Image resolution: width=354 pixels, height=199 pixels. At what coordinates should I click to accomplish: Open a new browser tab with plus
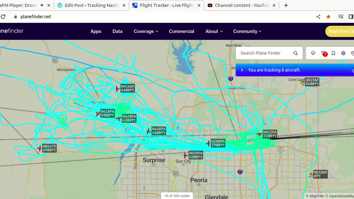click(x=286, y=5)
